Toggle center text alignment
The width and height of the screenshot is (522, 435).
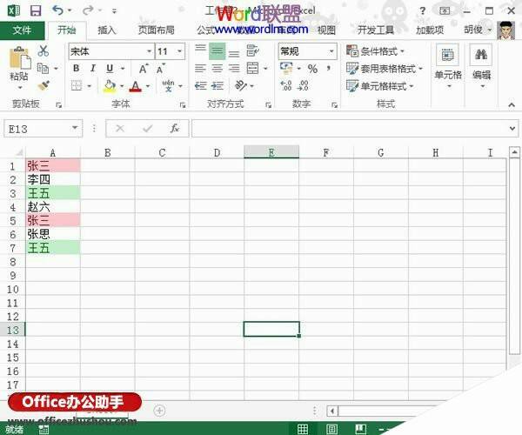pos(217,69)
